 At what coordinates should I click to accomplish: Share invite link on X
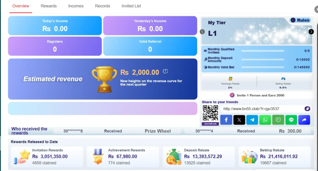[x=239, y=120]
